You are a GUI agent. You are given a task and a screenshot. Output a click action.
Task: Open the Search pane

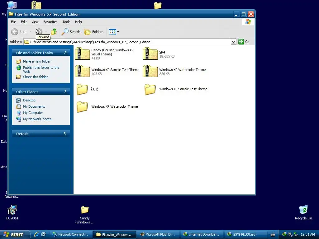point(71,32)
